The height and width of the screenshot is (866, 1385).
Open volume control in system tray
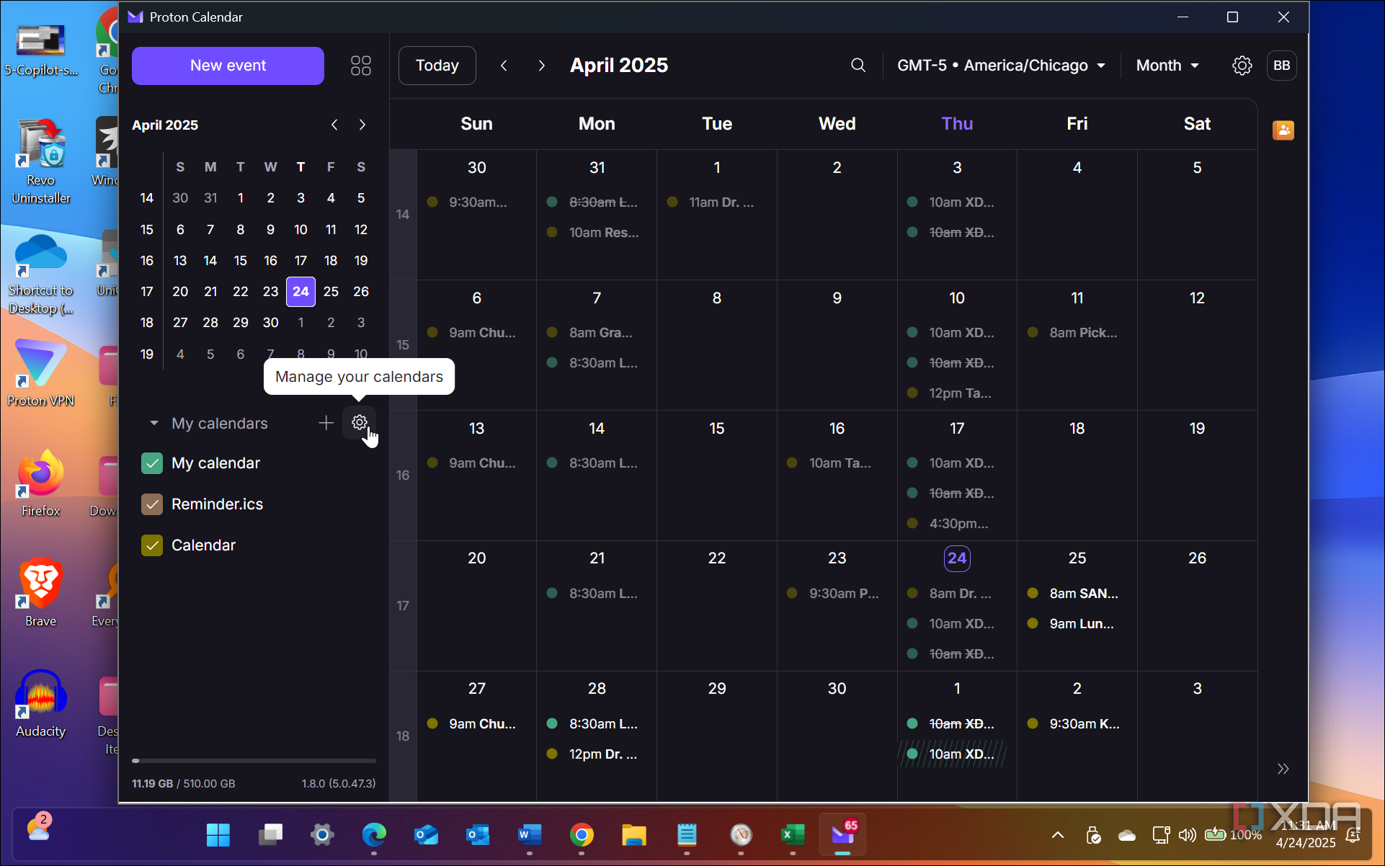point(1186,835)
